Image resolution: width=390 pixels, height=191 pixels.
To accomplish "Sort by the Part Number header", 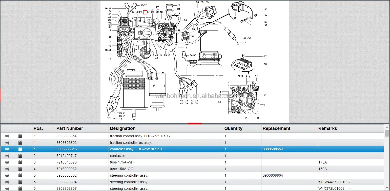I will (x=82, y=128).
